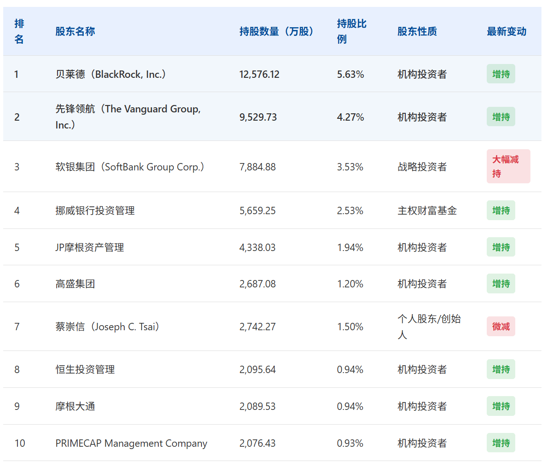Click the 增持 badge for Vanguard Group

coord(501,117)
